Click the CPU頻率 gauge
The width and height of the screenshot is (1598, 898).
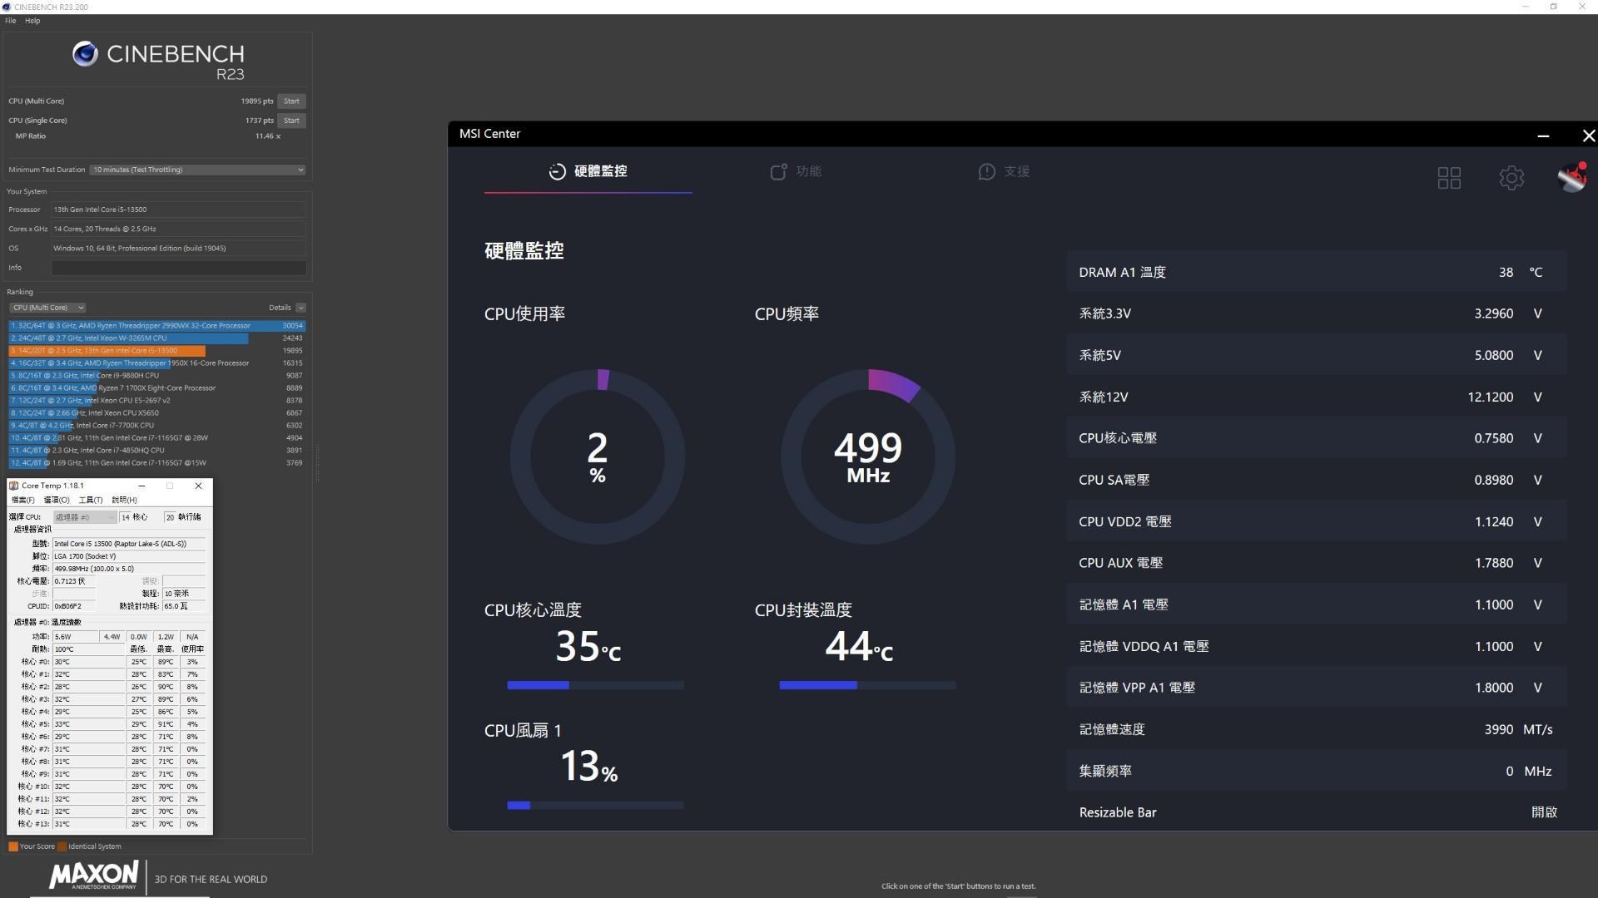[868, 456]
